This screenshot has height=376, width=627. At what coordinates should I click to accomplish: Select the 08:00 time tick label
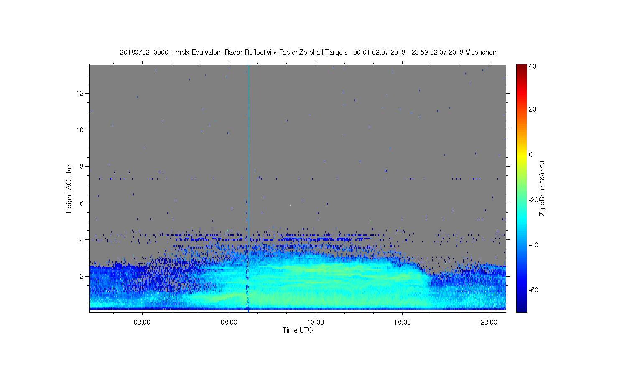(x=229, y=323)
